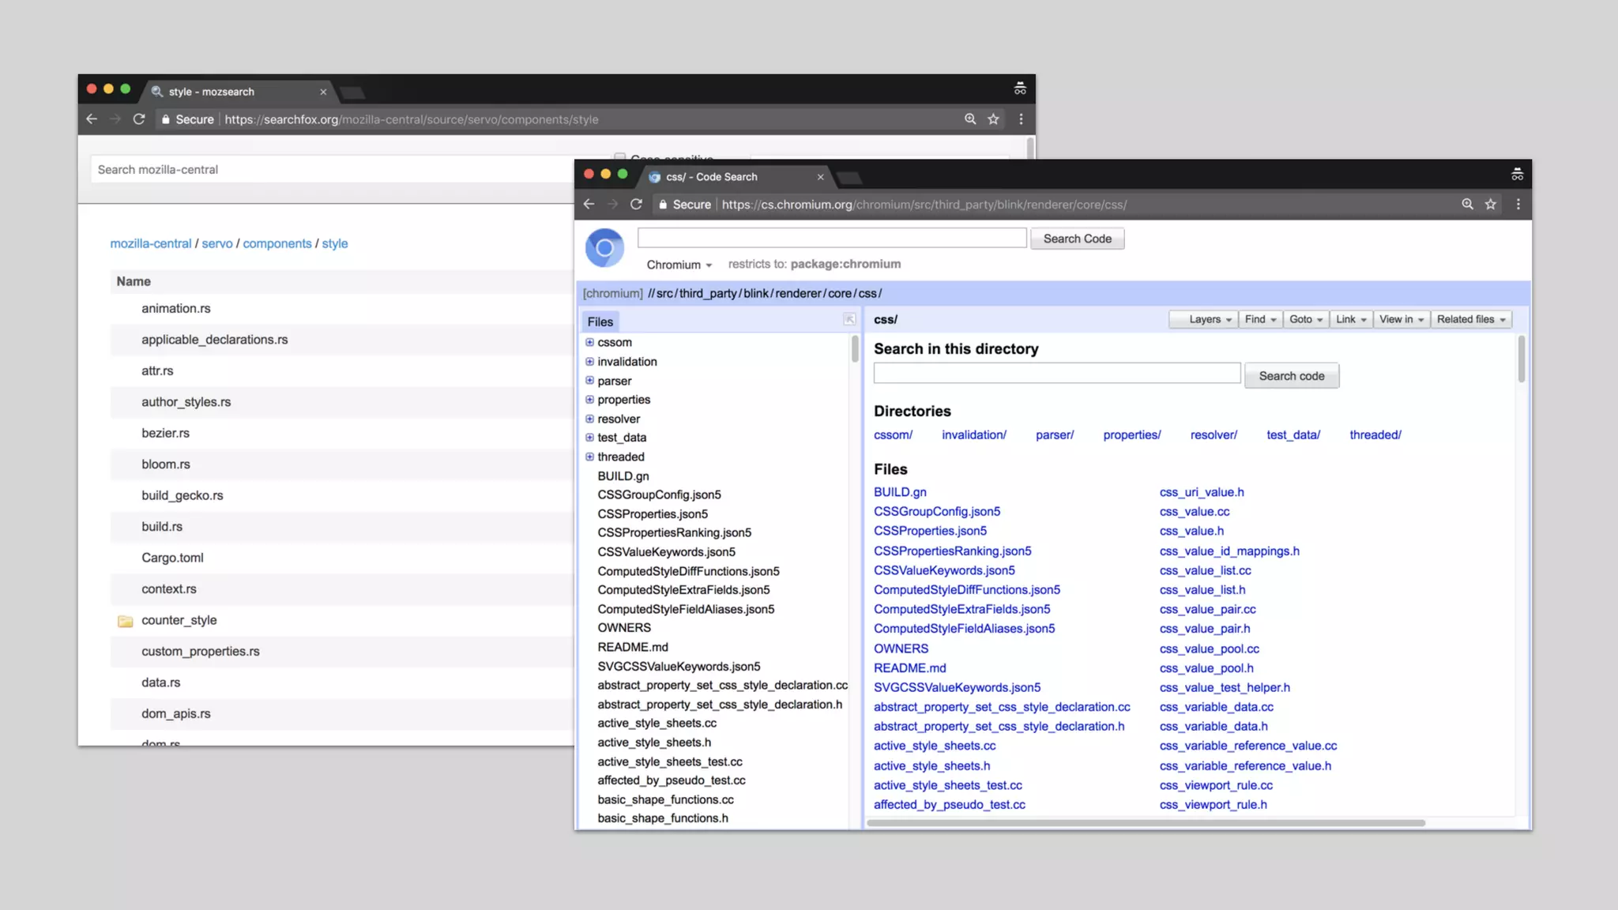Open the Related files dropdown
Screen dimensions: 1618x910
click(1471, 319)
